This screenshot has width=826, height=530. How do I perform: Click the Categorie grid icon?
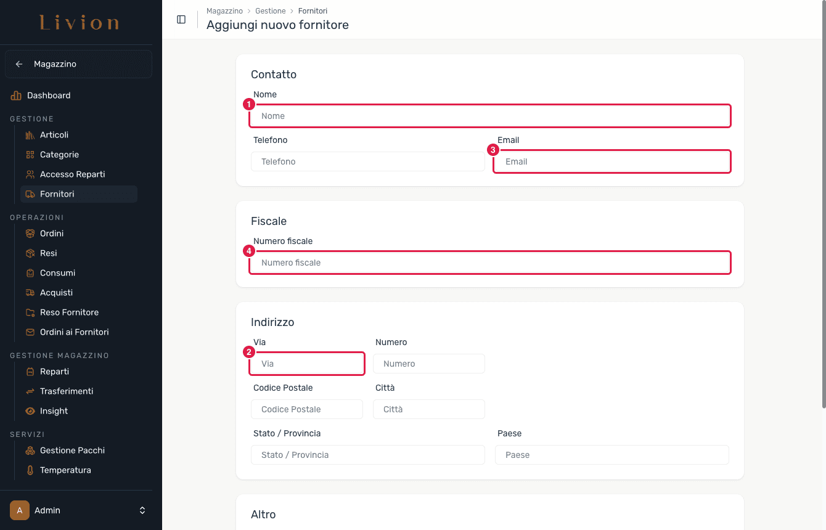[x=30, y=155]
